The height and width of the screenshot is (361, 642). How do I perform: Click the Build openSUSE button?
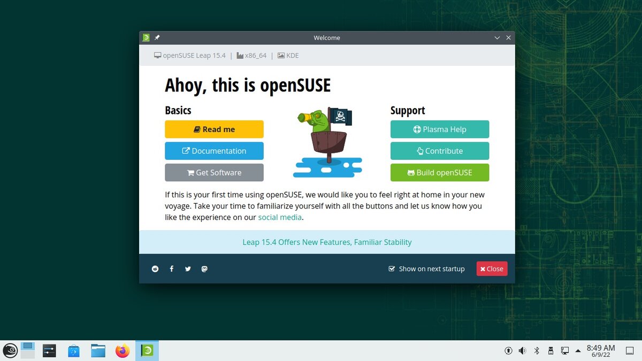[440, 173]
